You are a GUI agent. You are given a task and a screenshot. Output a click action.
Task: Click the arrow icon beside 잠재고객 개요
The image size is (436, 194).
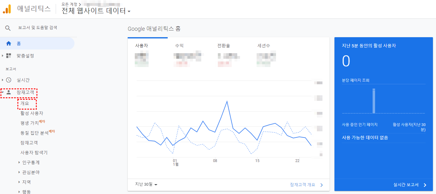point(322,185)
